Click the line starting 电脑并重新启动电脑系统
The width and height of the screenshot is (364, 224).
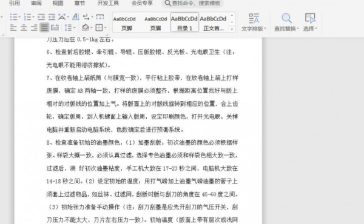click(x=115, y=130)
